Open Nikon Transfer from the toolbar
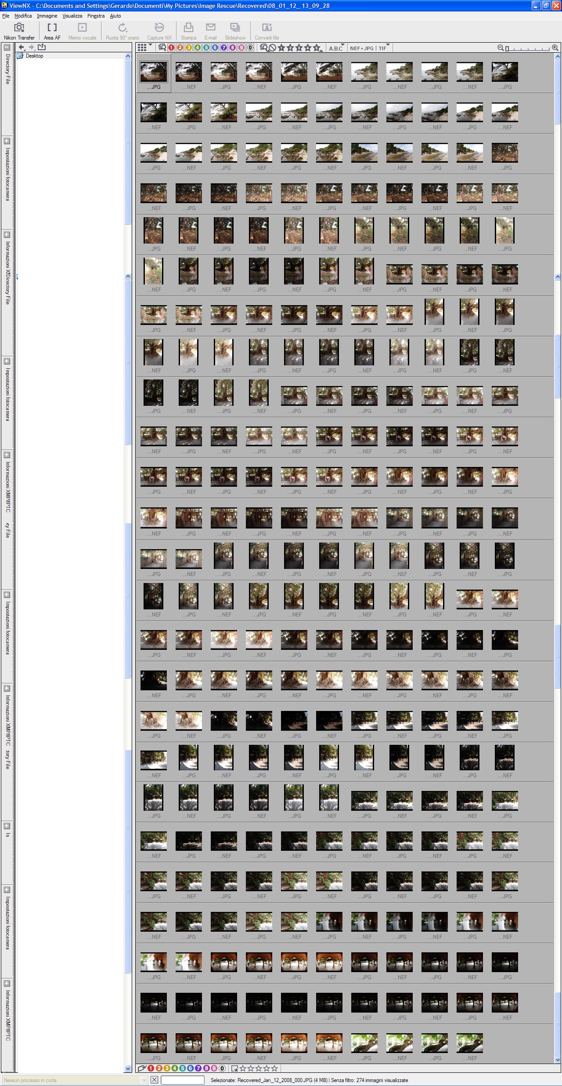The image size is (562, 1086). pos(19,31)
